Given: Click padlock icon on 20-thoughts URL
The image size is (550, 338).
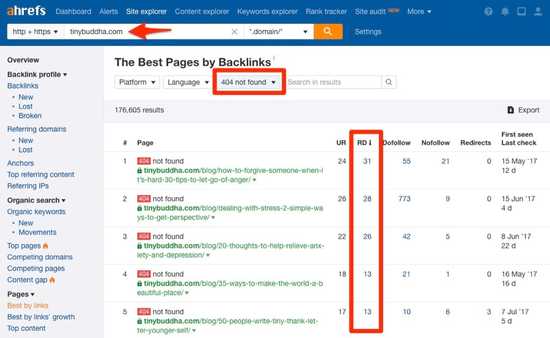Looking at the screenshot, I should point(139,246).
